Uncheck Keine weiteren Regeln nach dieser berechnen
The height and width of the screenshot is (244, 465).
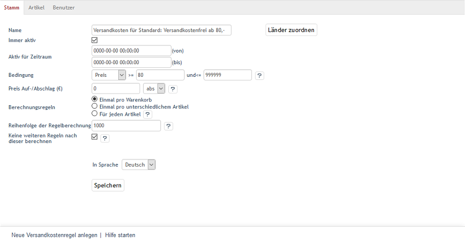95,137
